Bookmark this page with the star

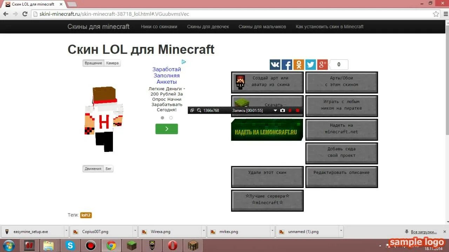click(436, 14)
